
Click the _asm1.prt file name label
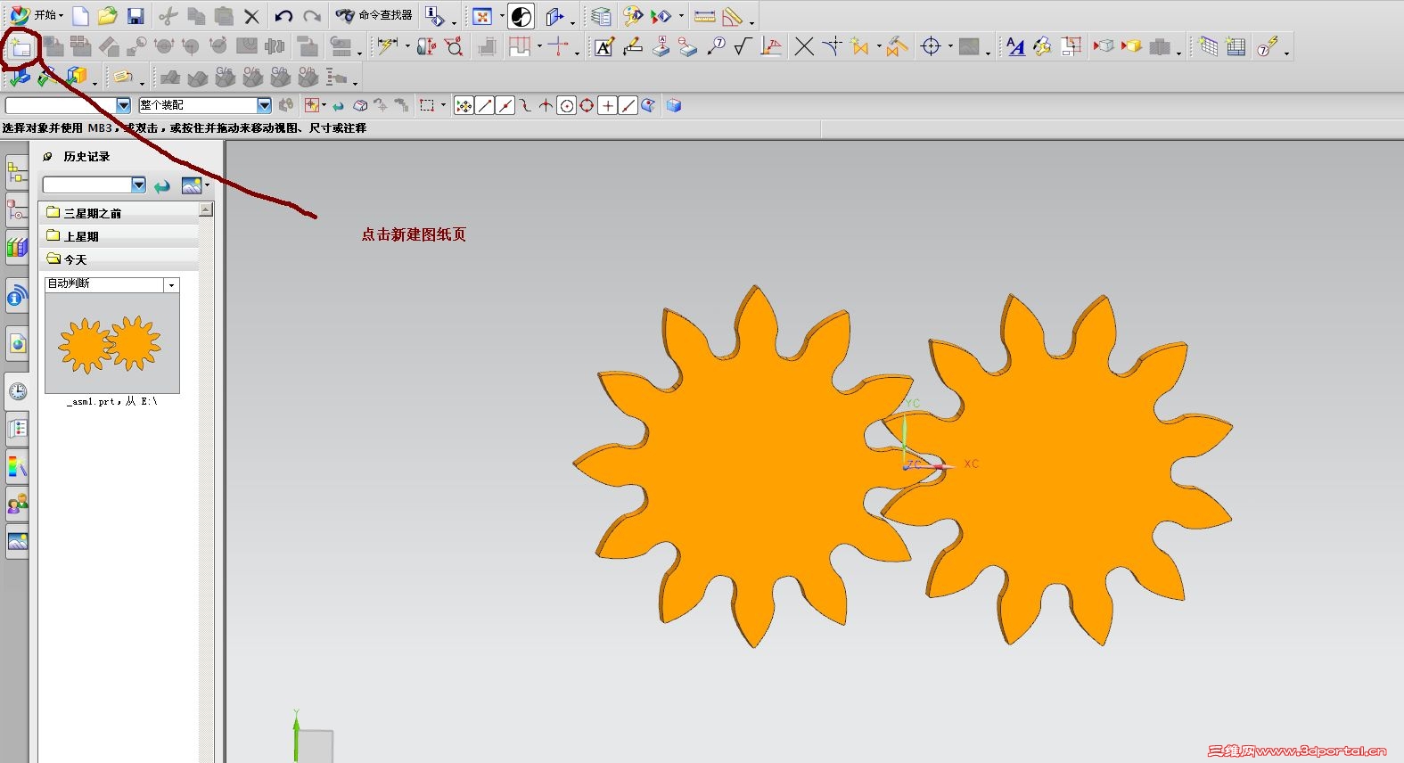(x=112, y=402)
